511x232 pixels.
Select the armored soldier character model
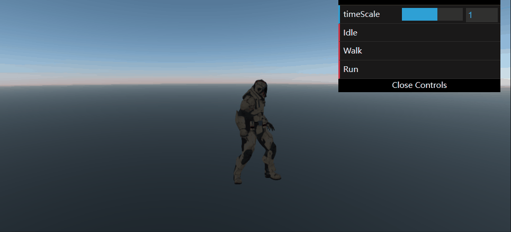pyautogui.click(x=256, y=132)
